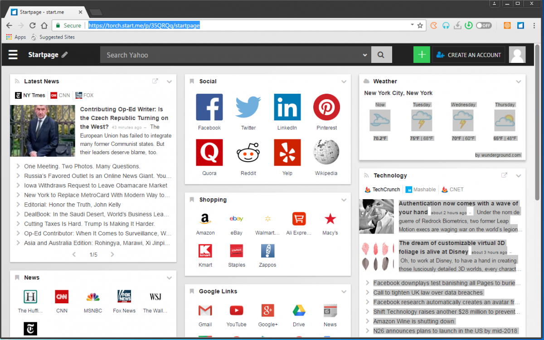The width and height of the screenshot is (544, 340).
Task: Click the CREATE AN ACCOUNT button
Action: click(x=469, y=55)
